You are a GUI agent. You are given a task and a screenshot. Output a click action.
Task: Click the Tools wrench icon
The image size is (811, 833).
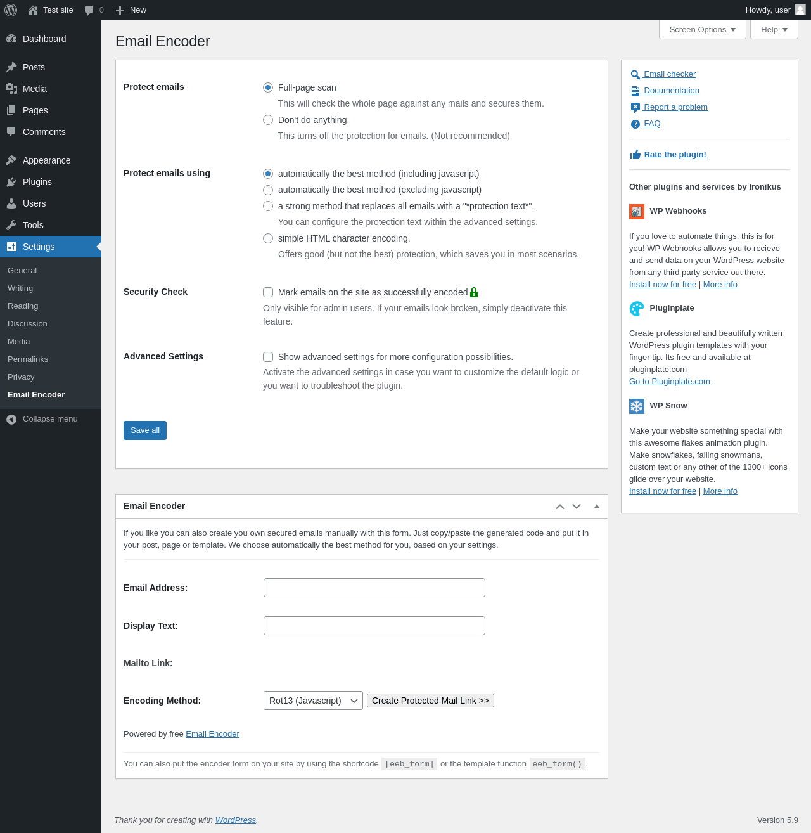coord(11,225)
